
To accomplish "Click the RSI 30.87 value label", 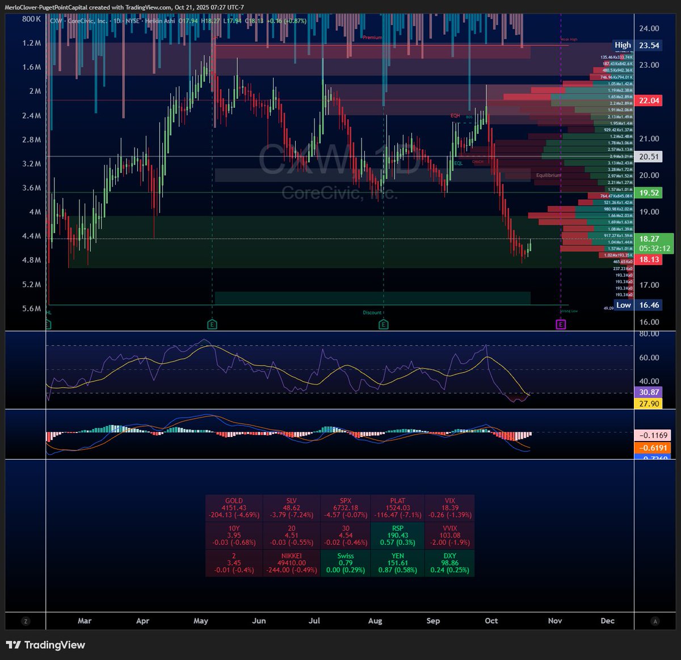I will pos(649,392).
